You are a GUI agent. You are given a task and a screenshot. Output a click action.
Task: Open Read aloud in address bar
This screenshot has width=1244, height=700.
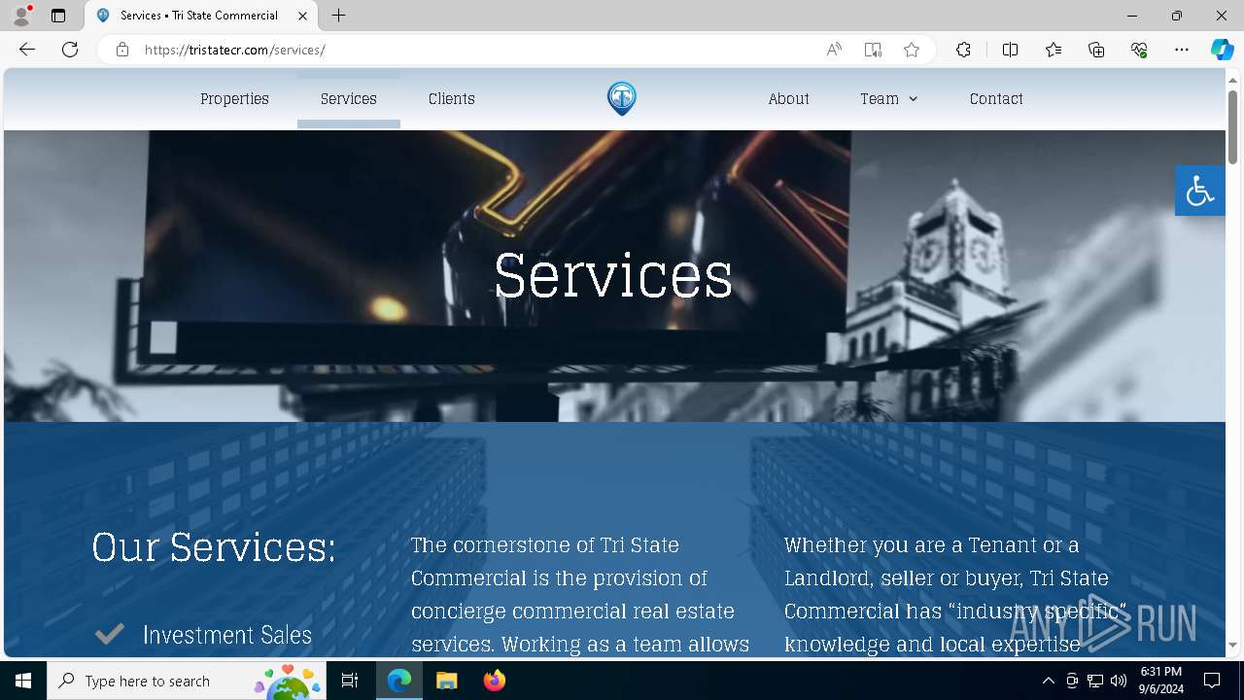click(x=834, y=50)
